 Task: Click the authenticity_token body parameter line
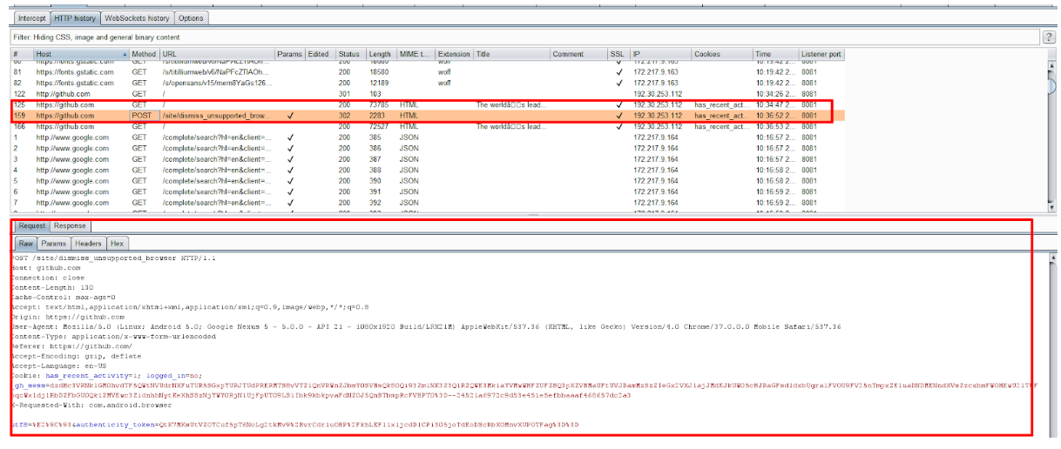(295, 424)
